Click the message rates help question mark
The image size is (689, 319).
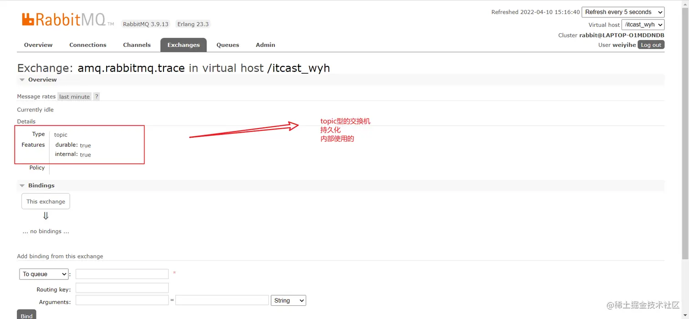point(97,96)
